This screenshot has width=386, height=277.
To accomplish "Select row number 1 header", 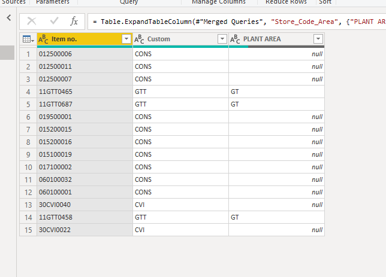I will click(x=28, y=54).
